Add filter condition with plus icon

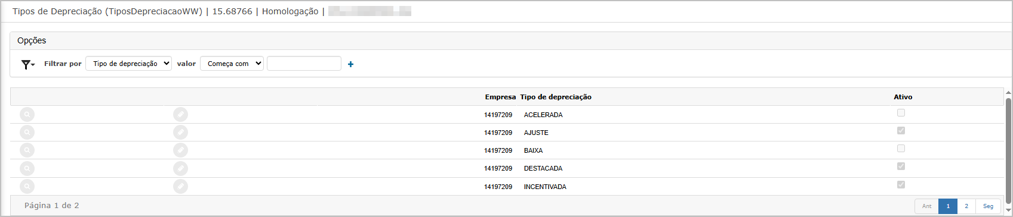pyautogui.click(x=350, y=64)
